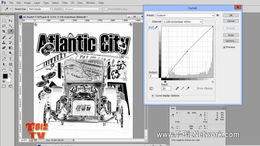Select the Path Selection tool

tap(4, 64)
